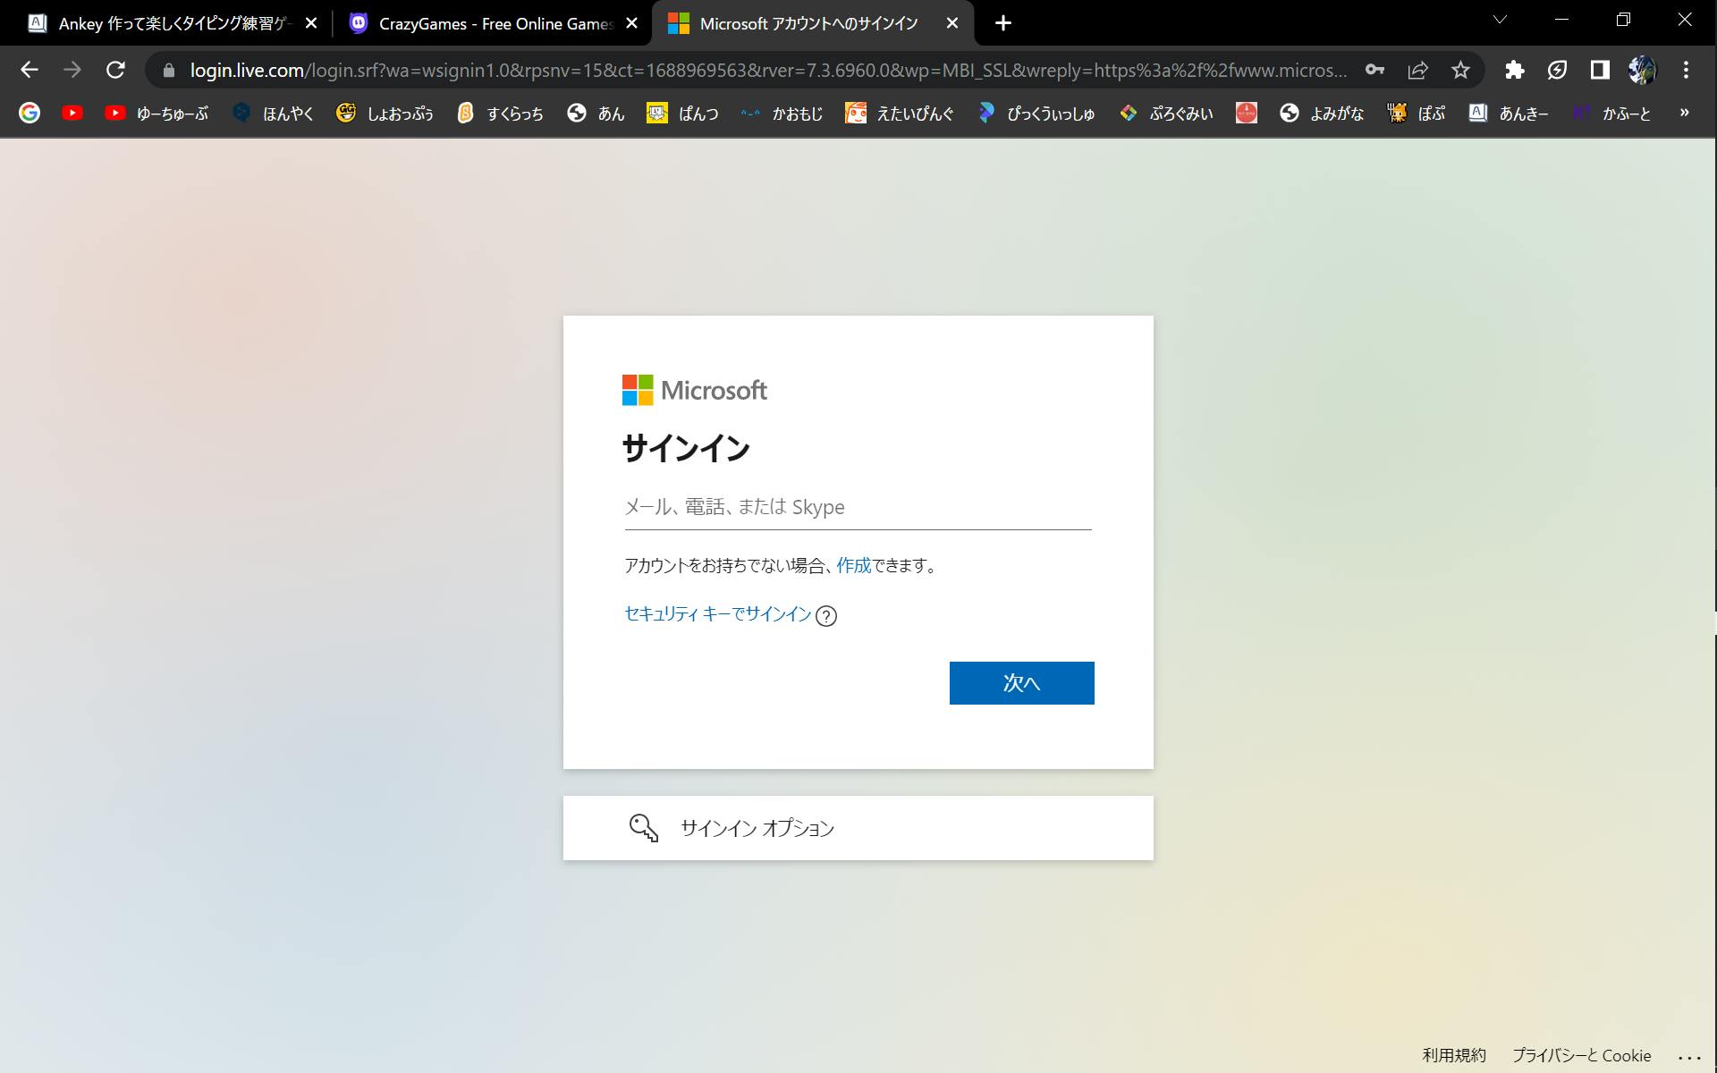1717x1073 pixels.
Task: Click the 作成 create account link
Action: click(x=853, y=565)
